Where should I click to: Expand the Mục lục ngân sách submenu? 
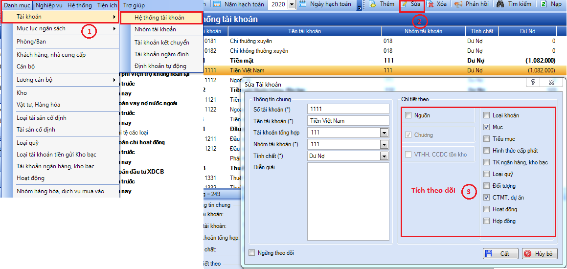(114, 28)
